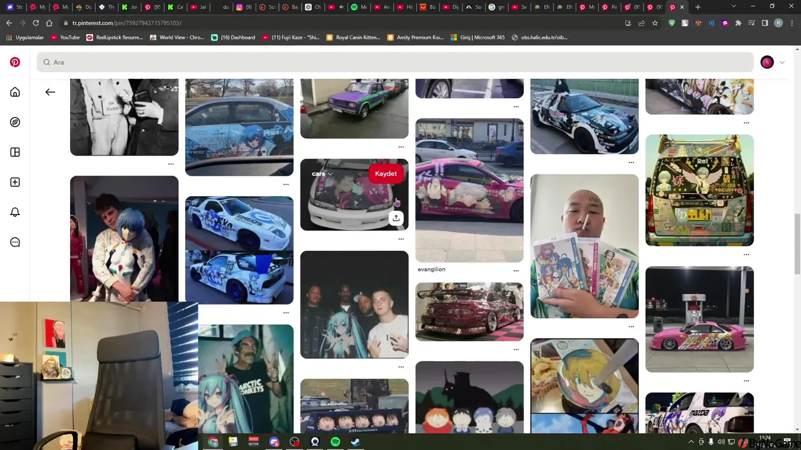Open more options beside the evangilion pin title
This screenshot has height=450, width=801.
pyautogui.click(x=516, y=271)
